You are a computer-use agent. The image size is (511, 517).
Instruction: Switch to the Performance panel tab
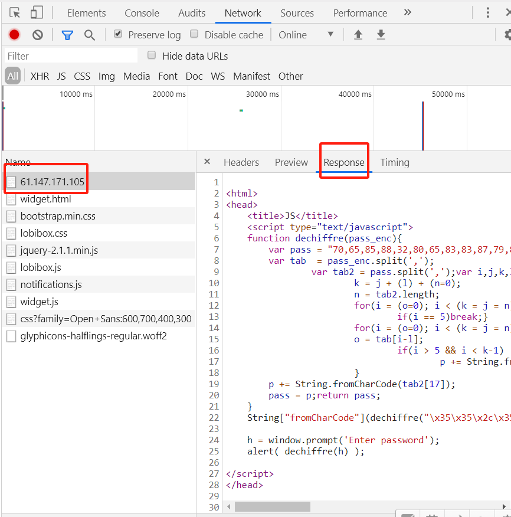point(361,13)
